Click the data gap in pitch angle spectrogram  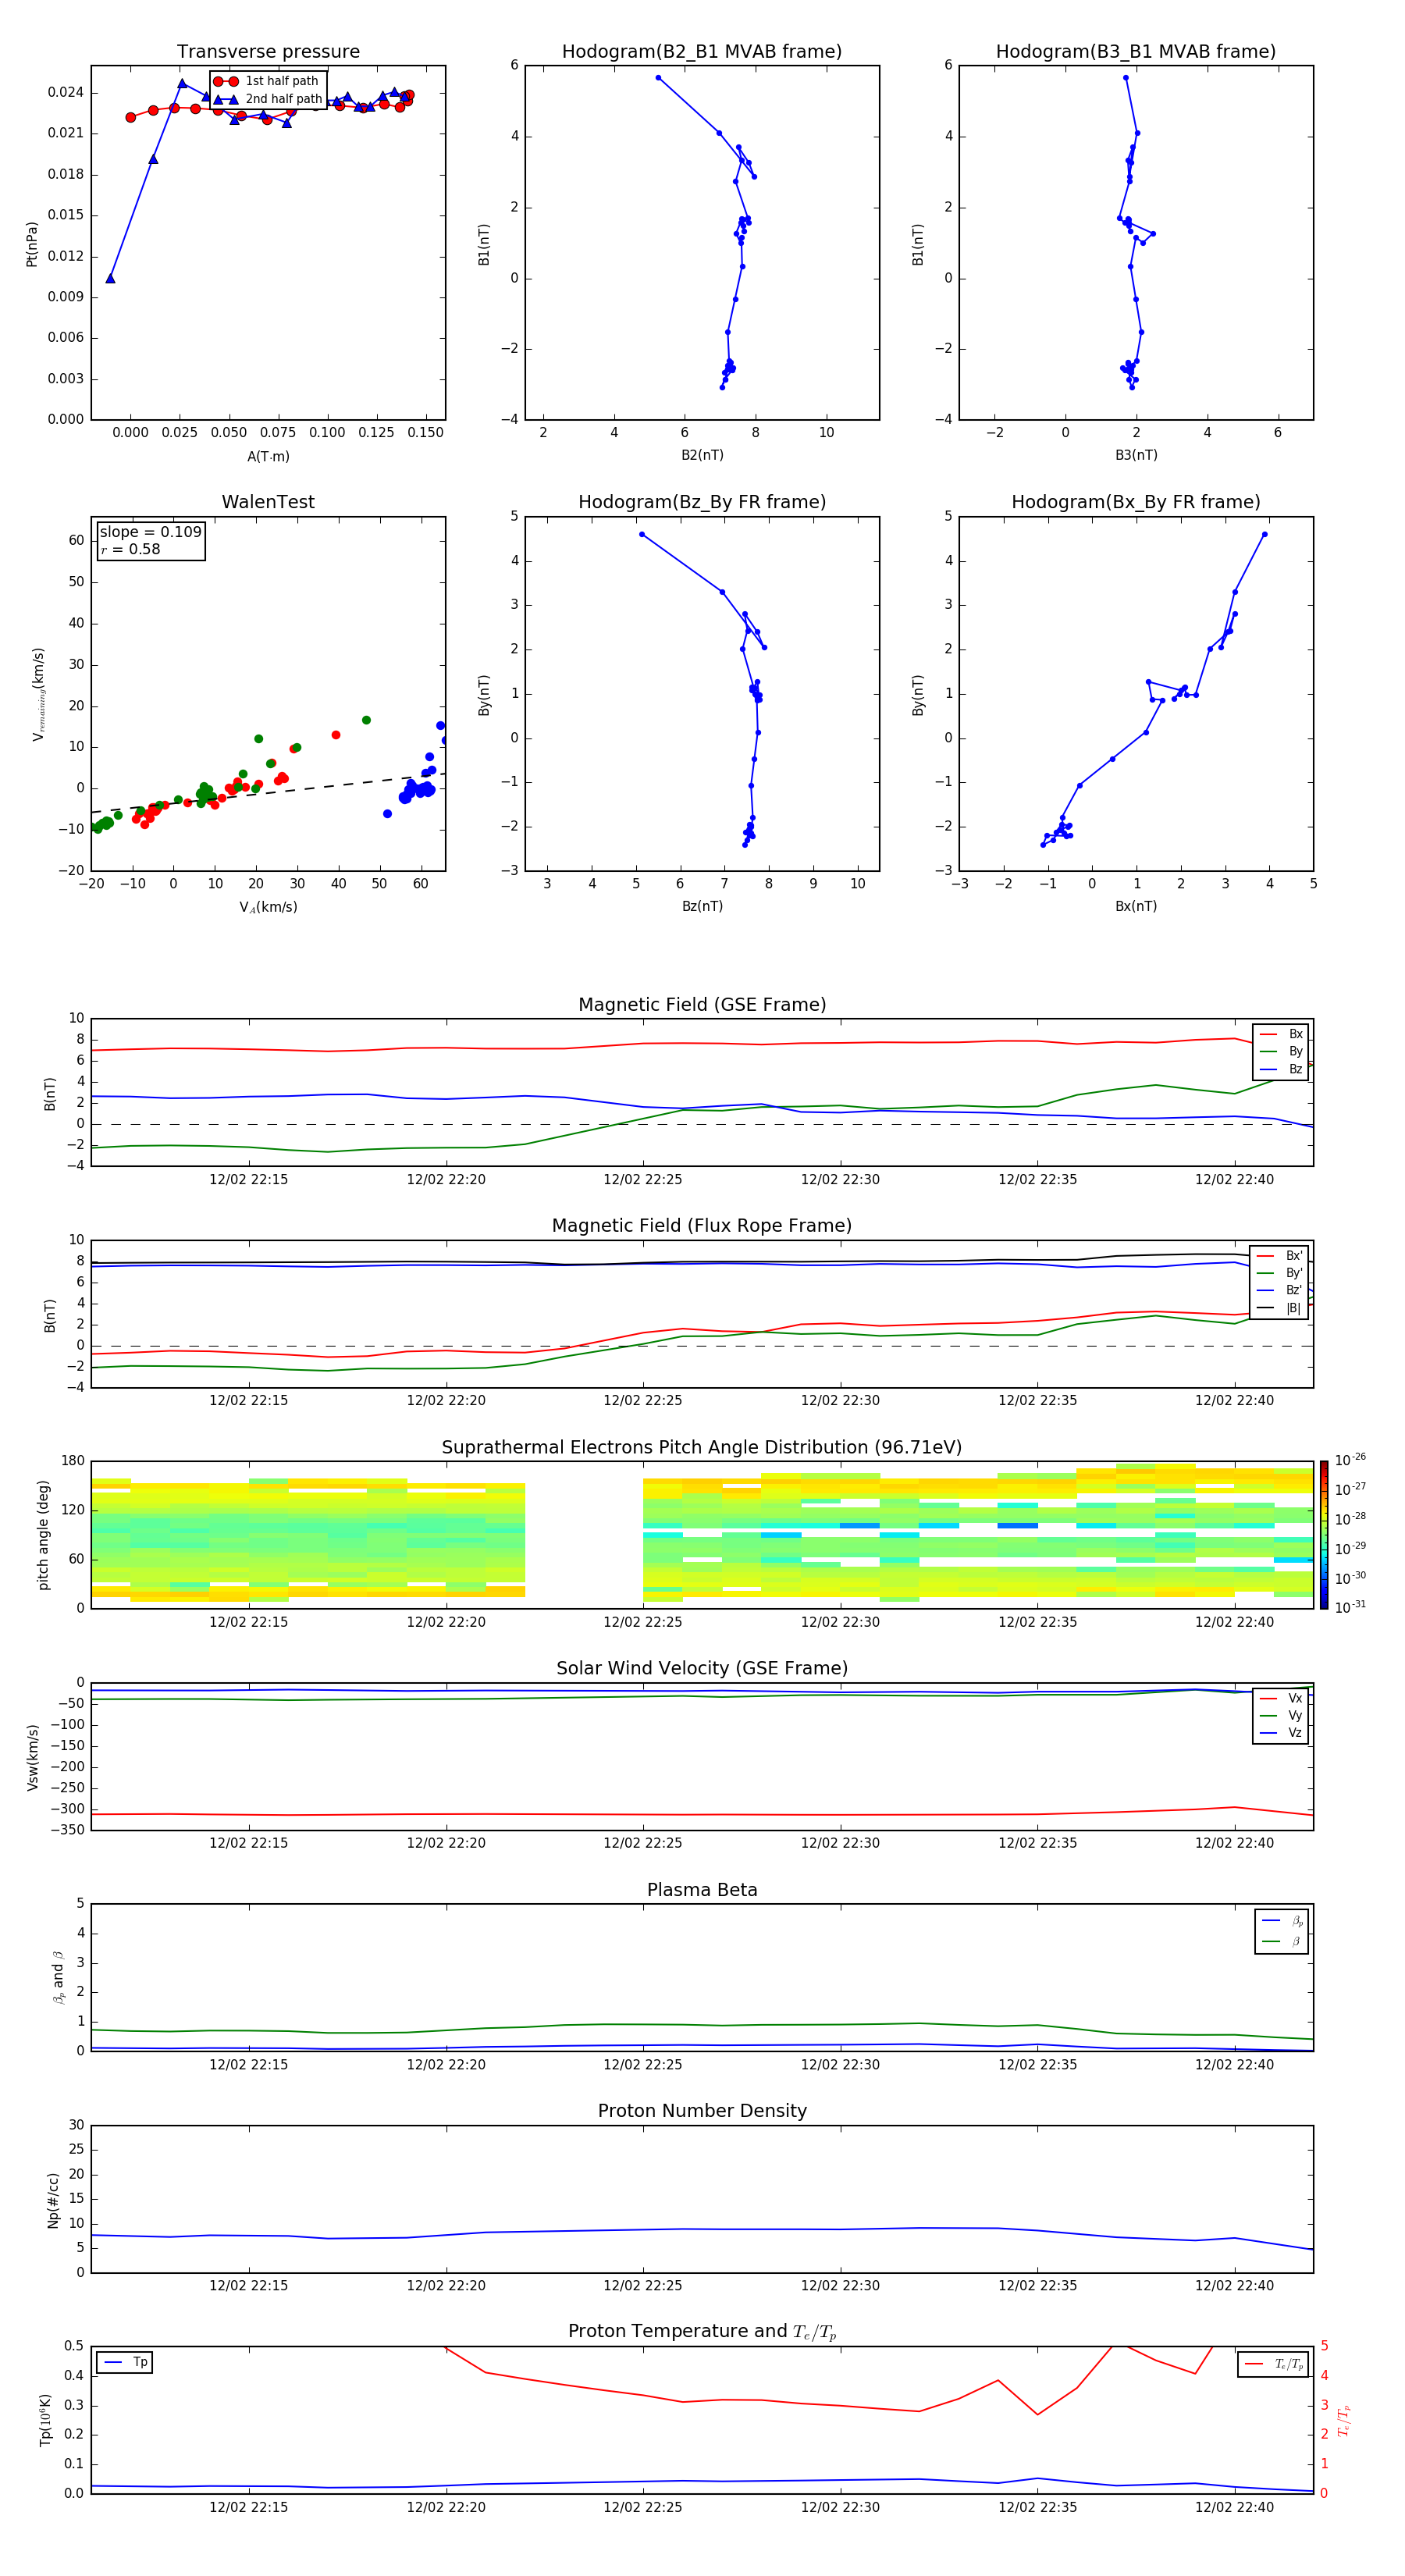[x=584, y=1535]
